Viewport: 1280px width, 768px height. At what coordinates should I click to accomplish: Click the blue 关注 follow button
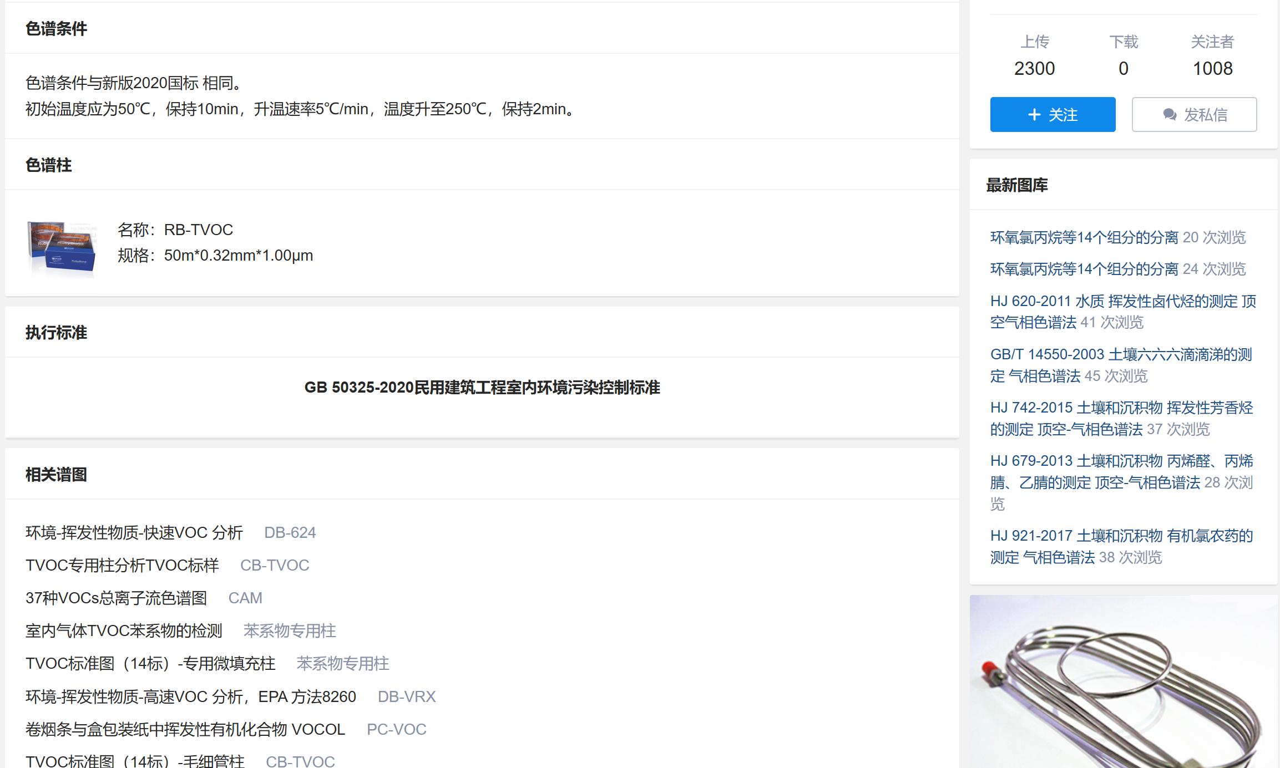pyautogui.click(x=1052, y=115)
